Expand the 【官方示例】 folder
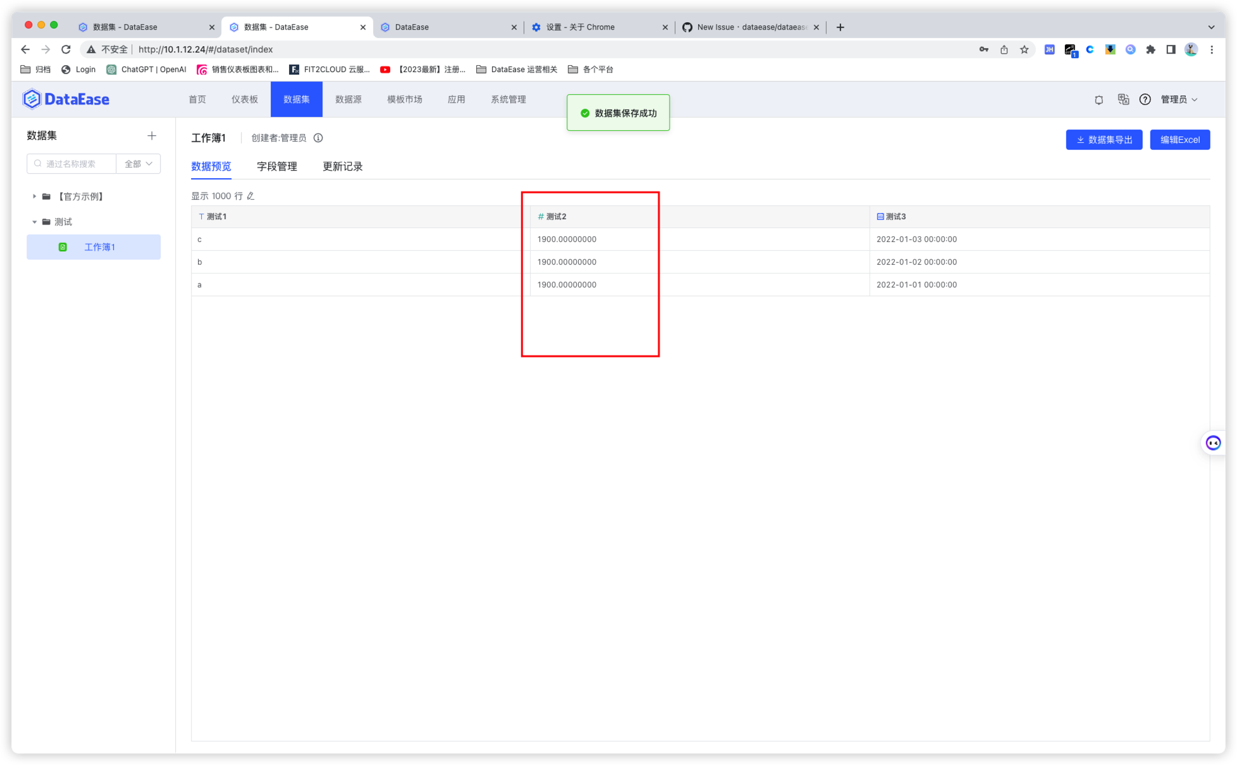Image resolution: width=1237 pixels, height=765 pixels. click(x=35, y=196)
